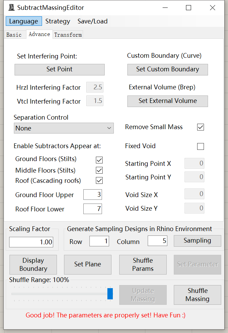Viewport: 228px width, 333px height.
Task: Switch to the Transform tab
Action: tap(68, 35)
